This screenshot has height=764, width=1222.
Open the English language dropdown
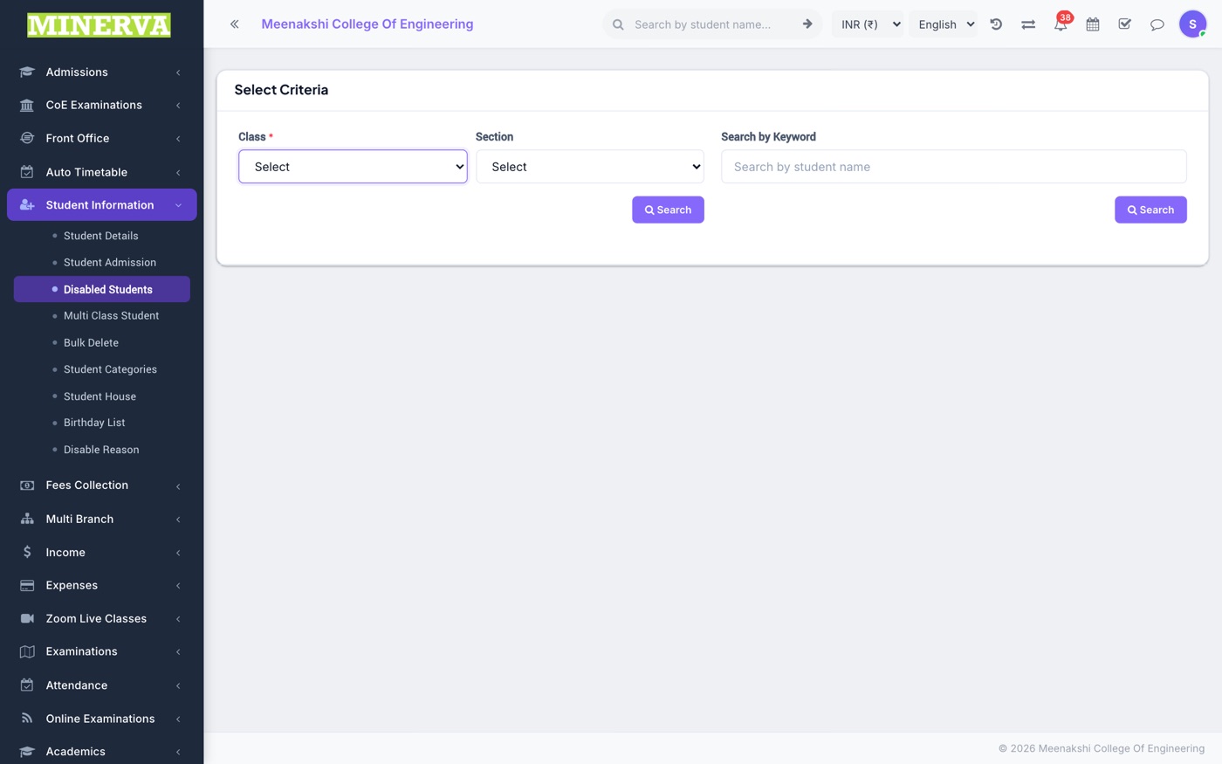click(x=945, y=24)
